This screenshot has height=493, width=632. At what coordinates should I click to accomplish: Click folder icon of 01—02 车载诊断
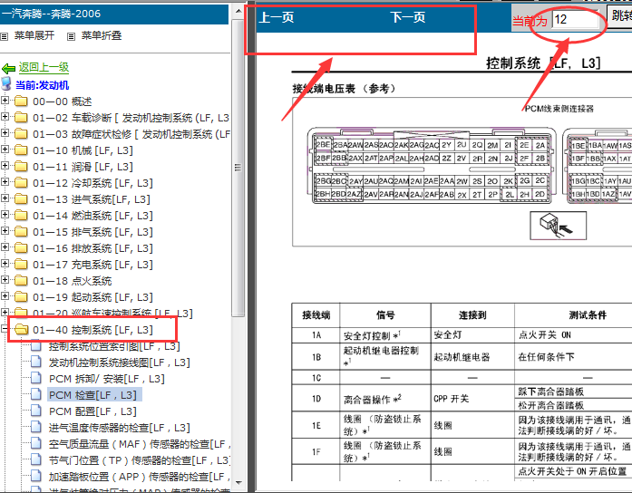(21, 117)
